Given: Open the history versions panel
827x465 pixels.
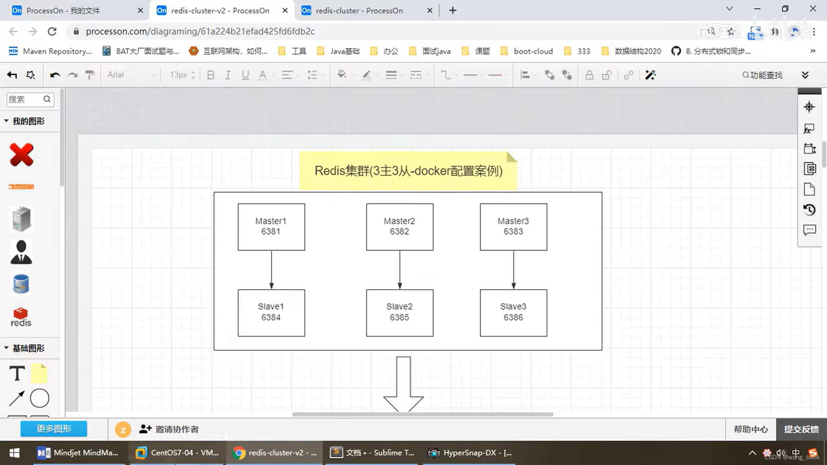Looking at the screenshot, I should click(x=810, y=210).
